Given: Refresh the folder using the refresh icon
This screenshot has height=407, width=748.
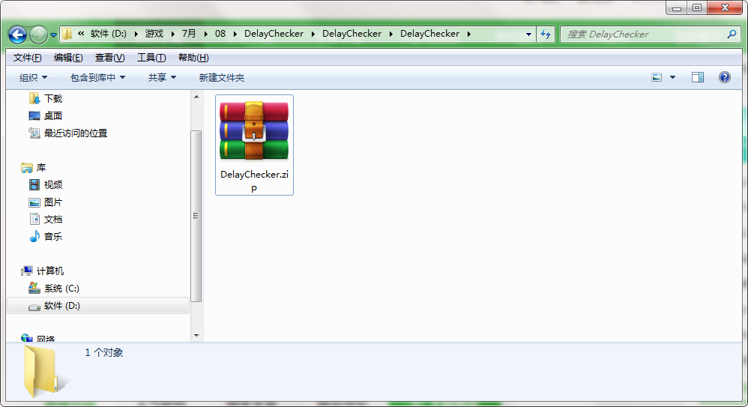Looking at the screenshot, I should (546, 34).
